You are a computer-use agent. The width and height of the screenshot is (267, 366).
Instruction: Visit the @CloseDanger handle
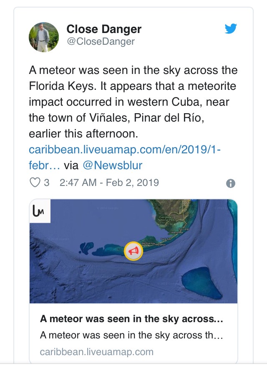pyautogui.click(x=101, y=41)
